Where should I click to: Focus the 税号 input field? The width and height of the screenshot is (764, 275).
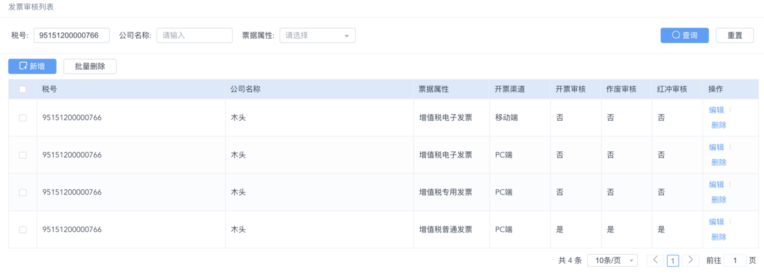pos(72,36)
